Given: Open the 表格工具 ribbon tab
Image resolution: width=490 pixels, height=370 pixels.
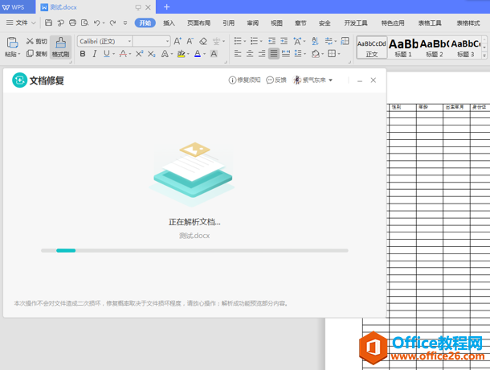Looking at the screenshot, I should 430,23.
